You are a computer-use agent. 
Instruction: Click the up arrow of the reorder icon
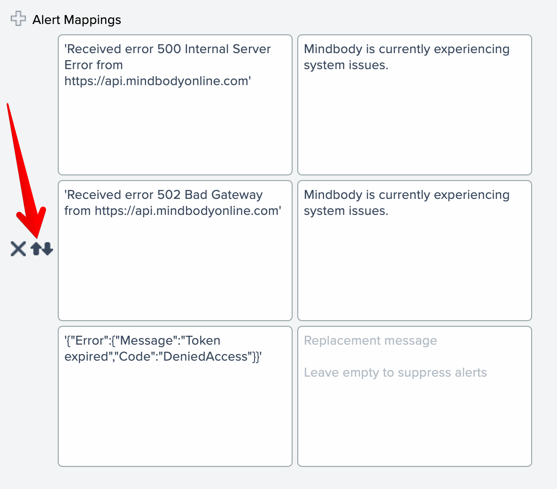37,248
